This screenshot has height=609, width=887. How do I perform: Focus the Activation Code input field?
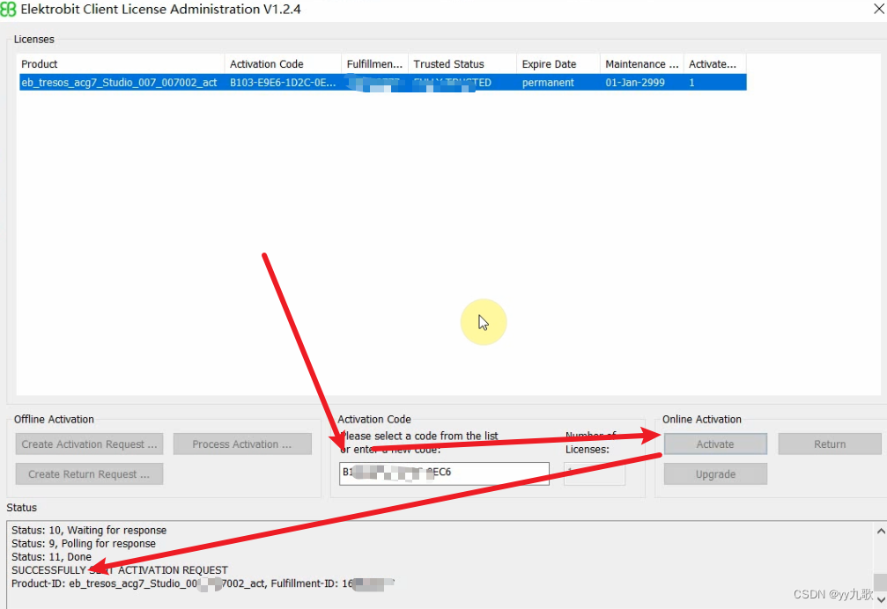(x=444, y=473)
